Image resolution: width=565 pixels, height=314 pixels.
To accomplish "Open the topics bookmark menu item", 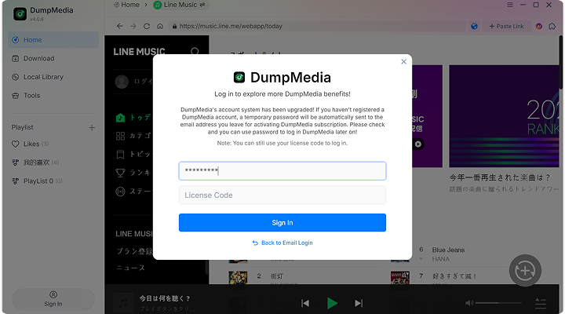I will click(134, 155).
